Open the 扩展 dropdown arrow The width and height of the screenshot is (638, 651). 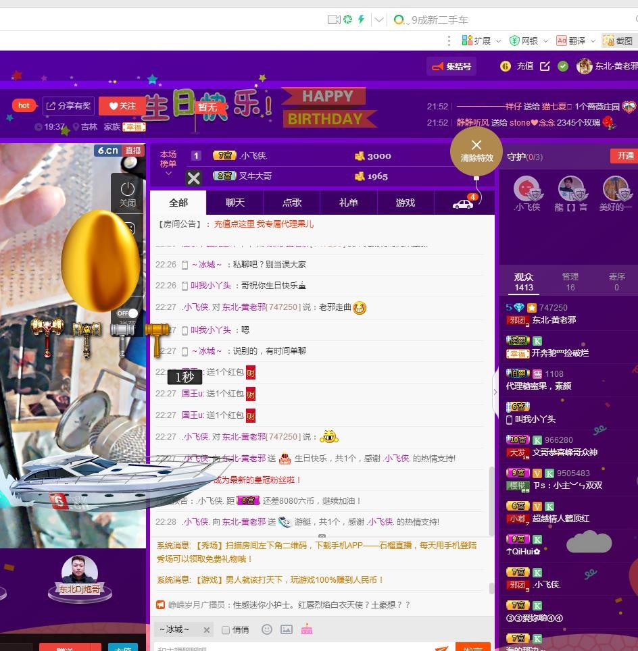pyautogui.click(x=498, y=41)
